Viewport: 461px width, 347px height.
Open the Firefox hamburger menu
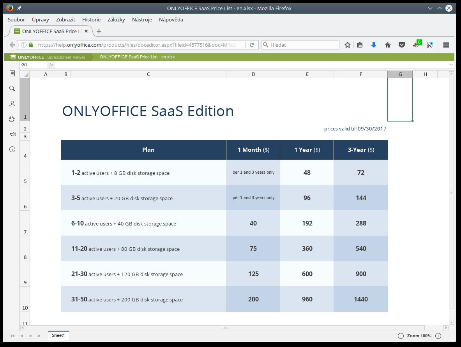(446, 45)
